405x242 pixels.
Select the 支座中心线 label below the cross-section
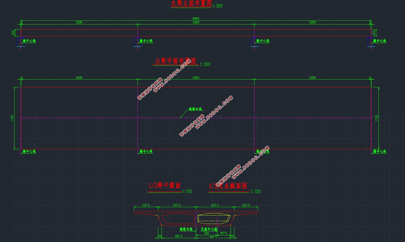tap(209, 229)
